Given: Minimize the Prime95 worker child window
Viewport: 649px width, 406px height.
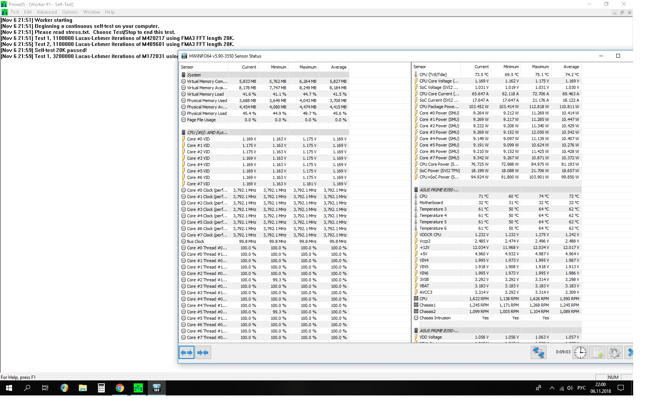Looking at the screenshot, I should (x=615, y=12).
